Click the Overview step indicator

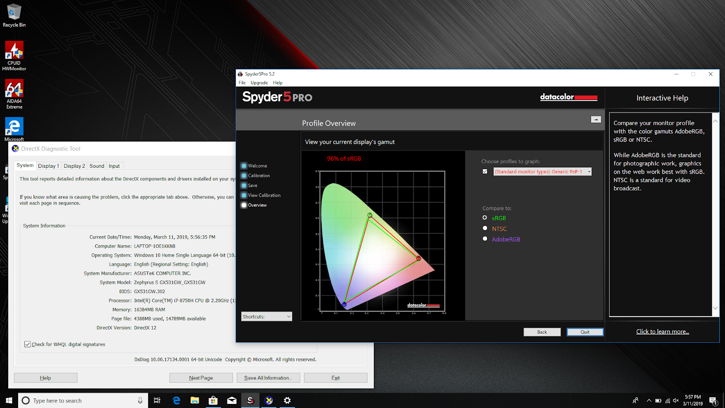(x=244, y=205)
